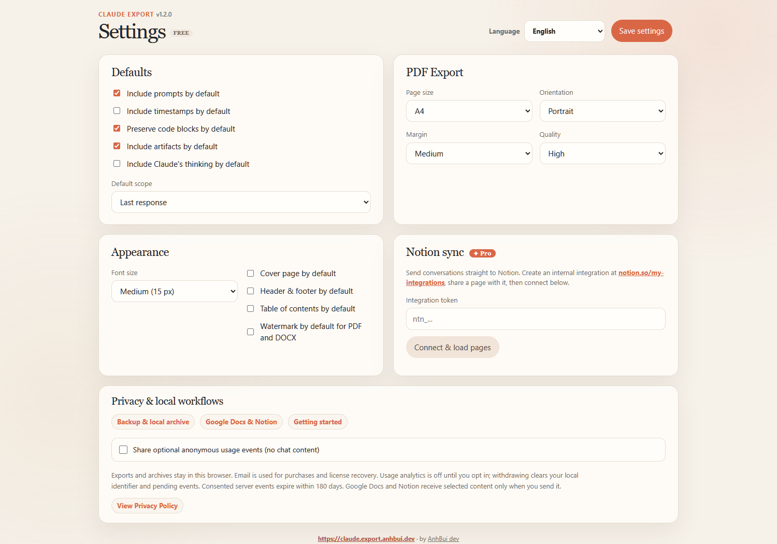Image resolution: width=777 pixels, height=544 pixels.
Task: Toggle Include prompts by default checkbox
Action: click(117, 93)
